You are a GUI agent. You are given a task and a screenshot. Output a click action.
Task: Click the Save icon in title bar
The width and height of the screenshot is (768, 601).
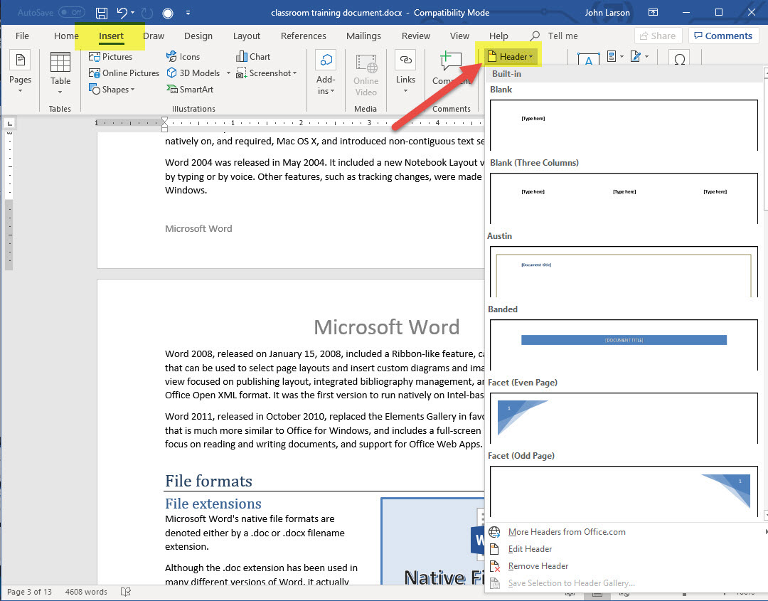pos(102,13)
